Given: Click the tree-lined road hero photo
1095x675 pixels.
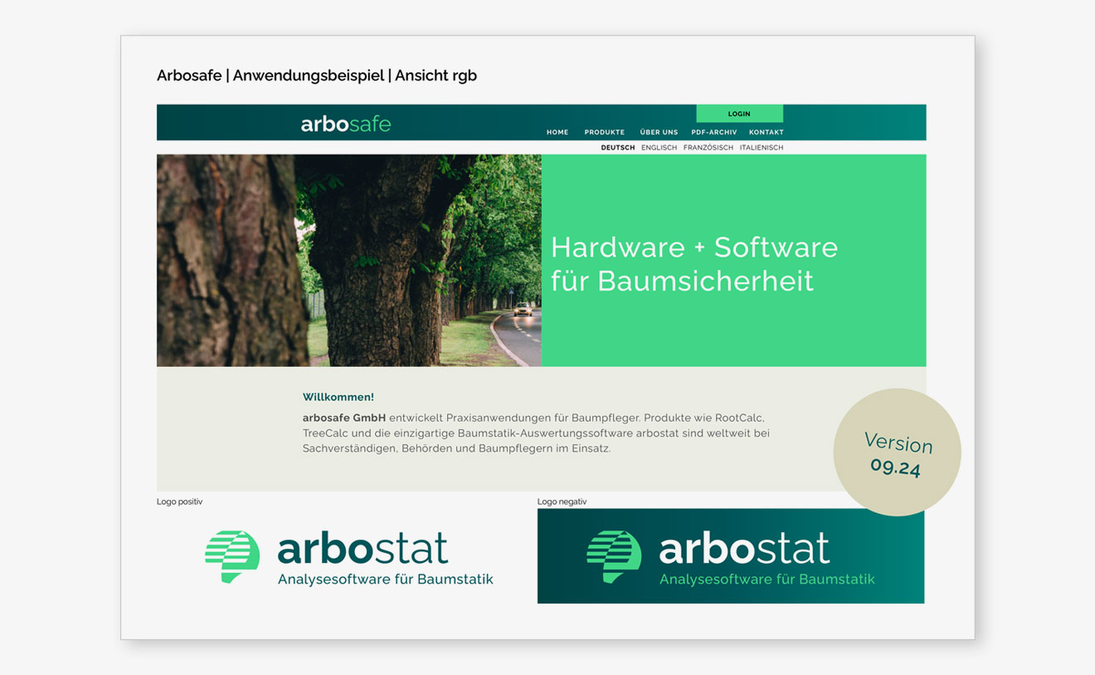Looking at the screenshot, I should pos(349,261).
